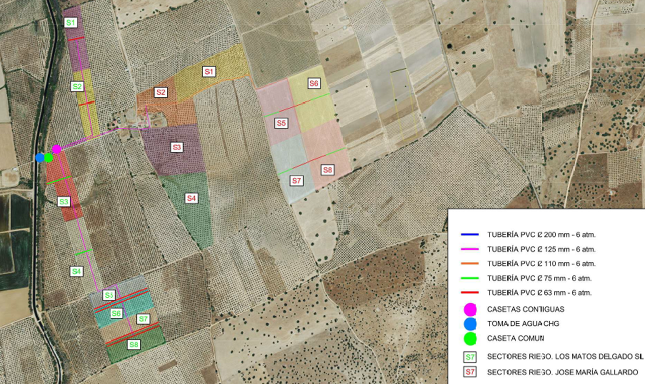This screenshot has width=645, height=384.
Task: Click the SECTORES RIEGO. JOSE MARÍA GALLARDO text
Action: (x=562, y=372)
